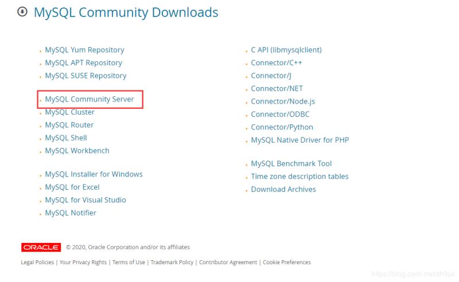
Task: Open Connector/Node.js link
Action: [283, 101]
